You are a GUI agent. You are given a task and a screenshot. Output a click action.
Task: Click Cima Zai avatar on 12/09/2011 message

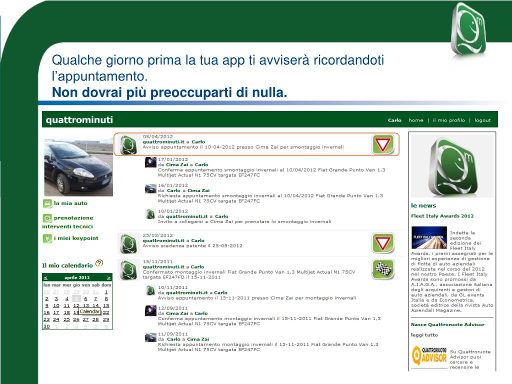tap(150, 311)
